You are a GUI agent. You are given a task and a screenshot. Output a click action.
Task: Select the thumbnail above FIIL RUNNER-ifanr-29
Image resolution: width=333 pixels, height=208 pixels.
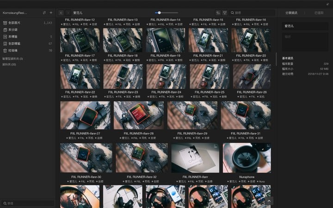pyautogui.click(x=192, y=115)
